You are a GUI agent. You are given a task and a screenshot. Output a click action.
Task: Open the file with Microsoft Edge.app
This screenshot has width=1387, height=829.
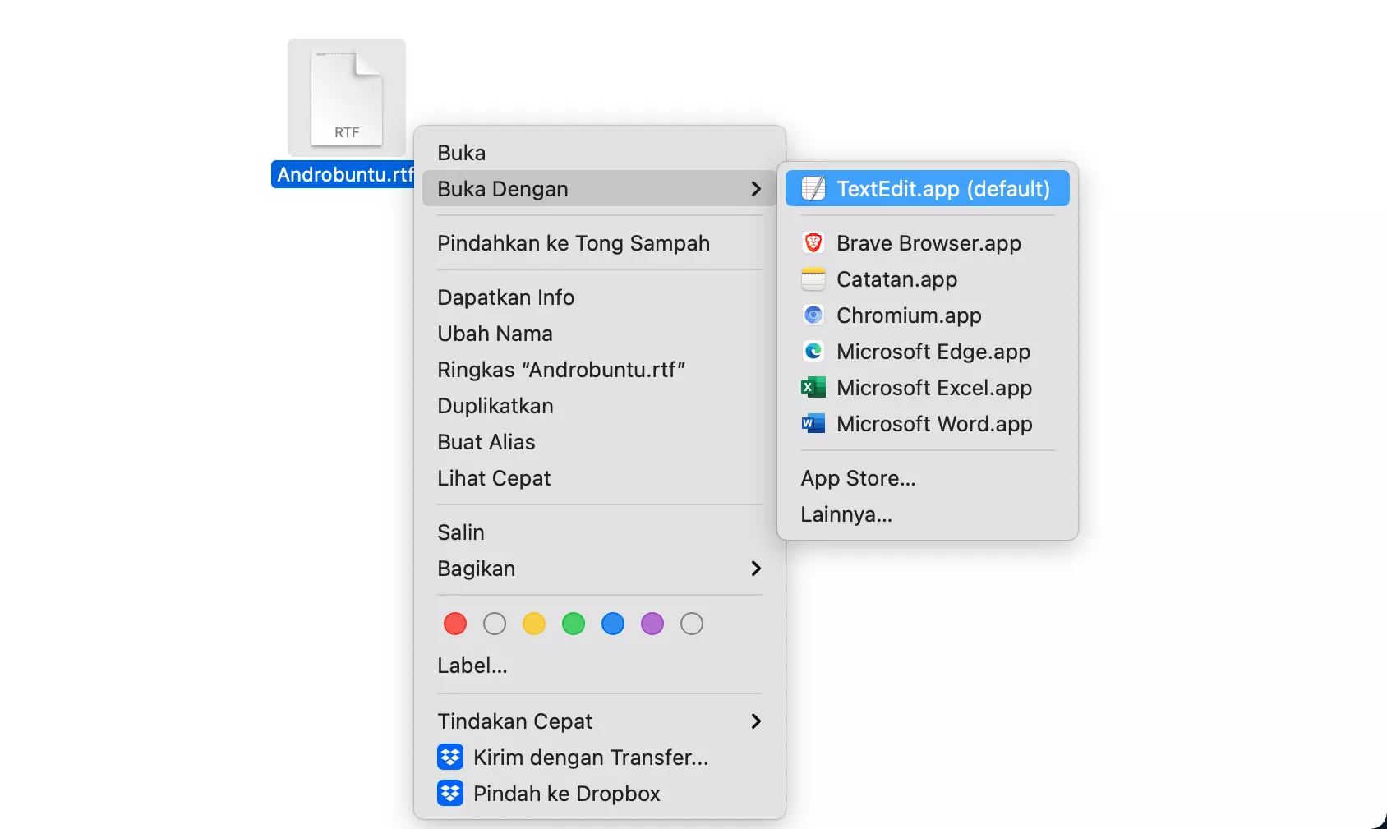(x=933, y=352)
